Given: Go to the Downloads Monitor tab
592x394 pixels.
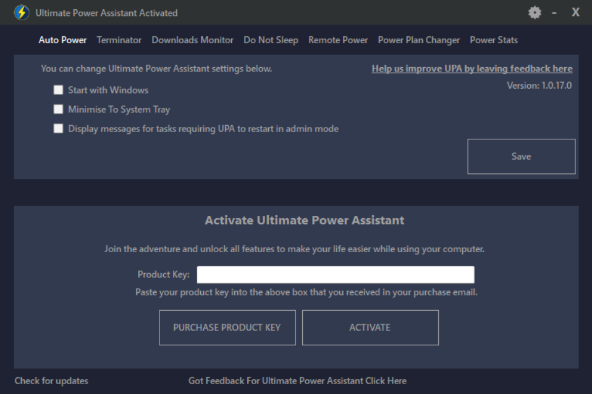Looking at the screenshot, I should coord(193,40).
